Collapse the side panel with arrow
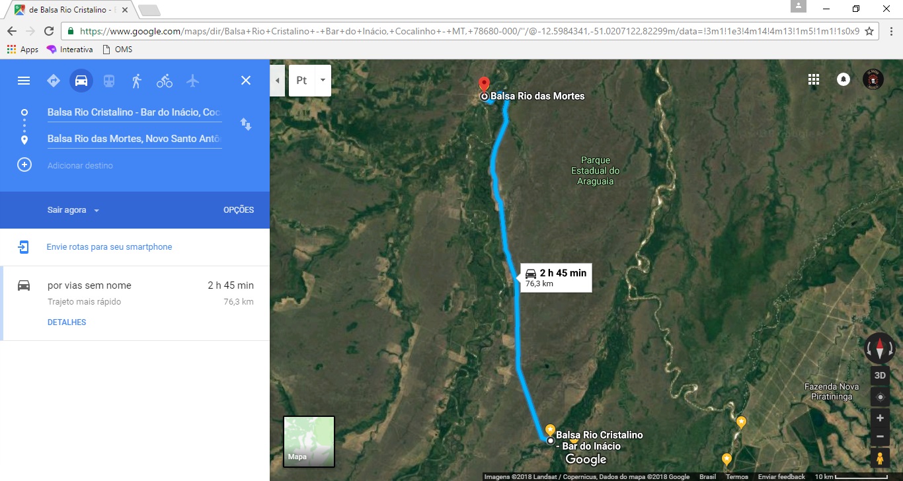The height and width of the screenshot is (481, 903). point(277,81)
